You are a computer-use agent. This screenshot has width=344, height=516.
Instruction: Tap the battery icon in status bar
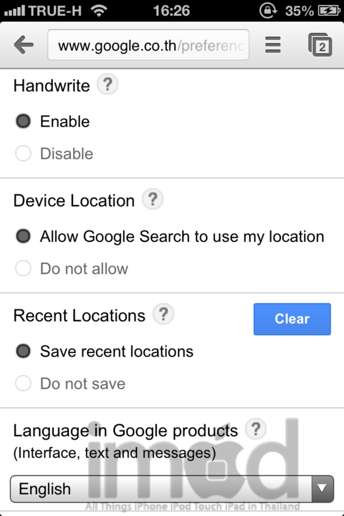(x=329, y=10)
